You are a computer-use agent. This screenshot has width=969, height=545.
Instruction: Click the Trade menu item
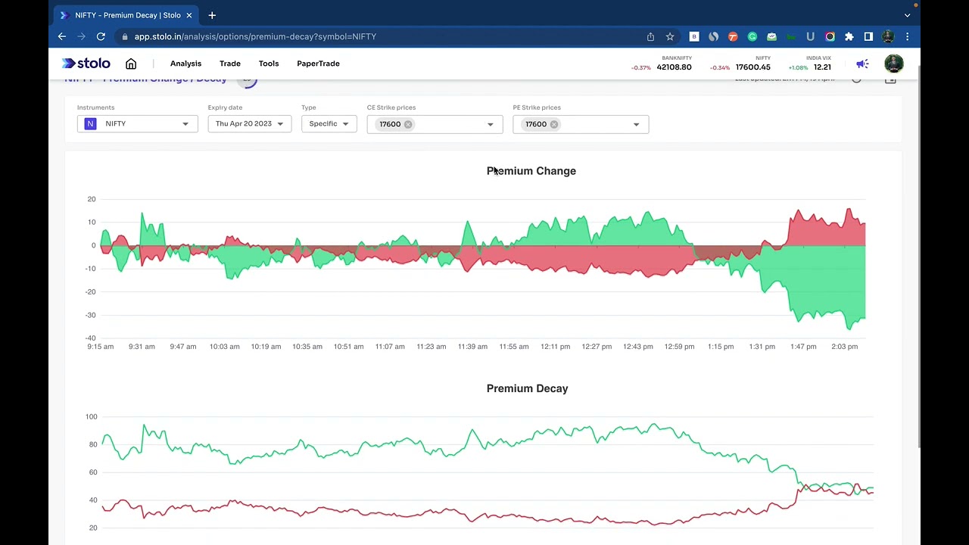click(x=230, y=64)
